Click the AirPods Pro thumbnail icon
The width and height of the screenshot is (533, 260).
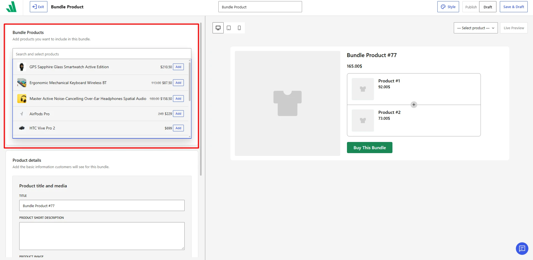click(21, 114)
